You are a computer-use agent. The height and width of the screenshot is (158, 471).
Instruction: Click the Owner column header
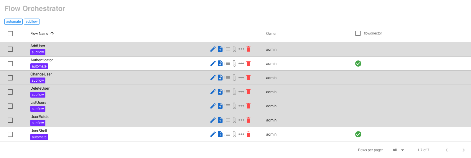(x=271, y=34)
